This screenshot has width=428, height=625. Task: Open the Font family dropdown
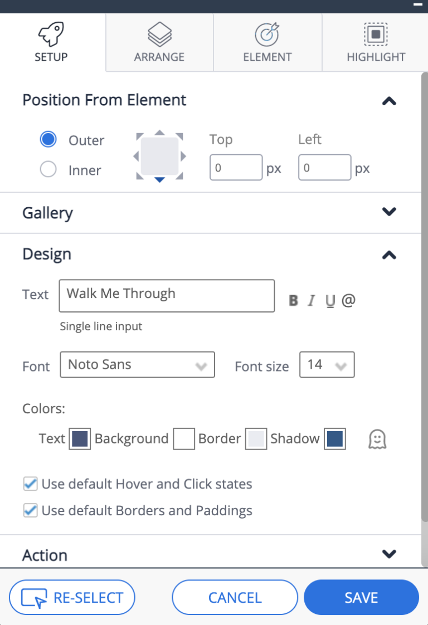(x=137, y=364)
